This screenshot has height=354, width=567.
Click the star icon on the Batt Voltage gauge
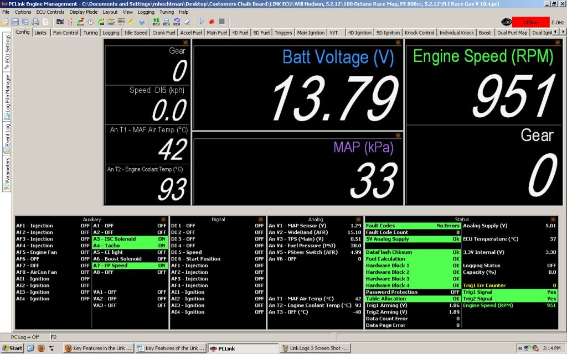pyautogui.click(x=398, y=43)
